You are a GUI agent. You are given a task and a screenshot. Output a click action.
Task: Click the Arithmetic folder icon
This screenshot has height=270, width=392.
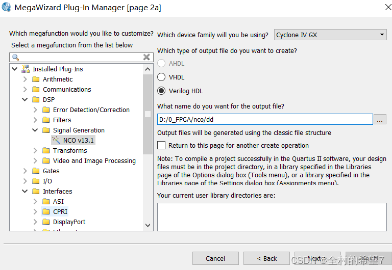(36, 79)
